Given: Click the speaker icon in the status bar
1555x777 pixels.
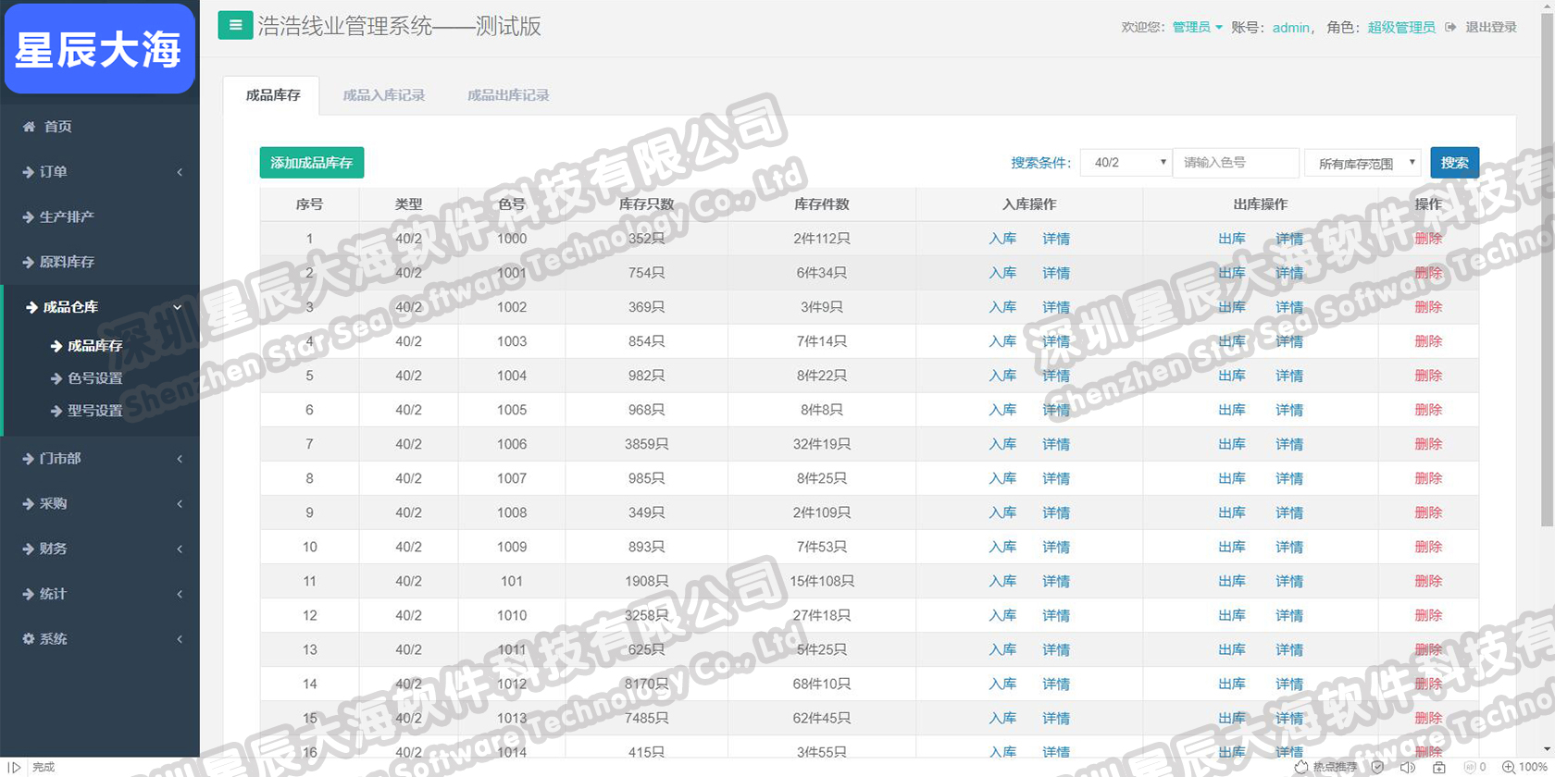Looking at the screenshot, I should tap(1408, 767).
